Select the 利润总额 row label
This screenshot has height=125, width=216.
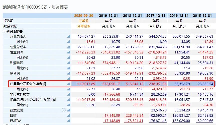[17, 63]
